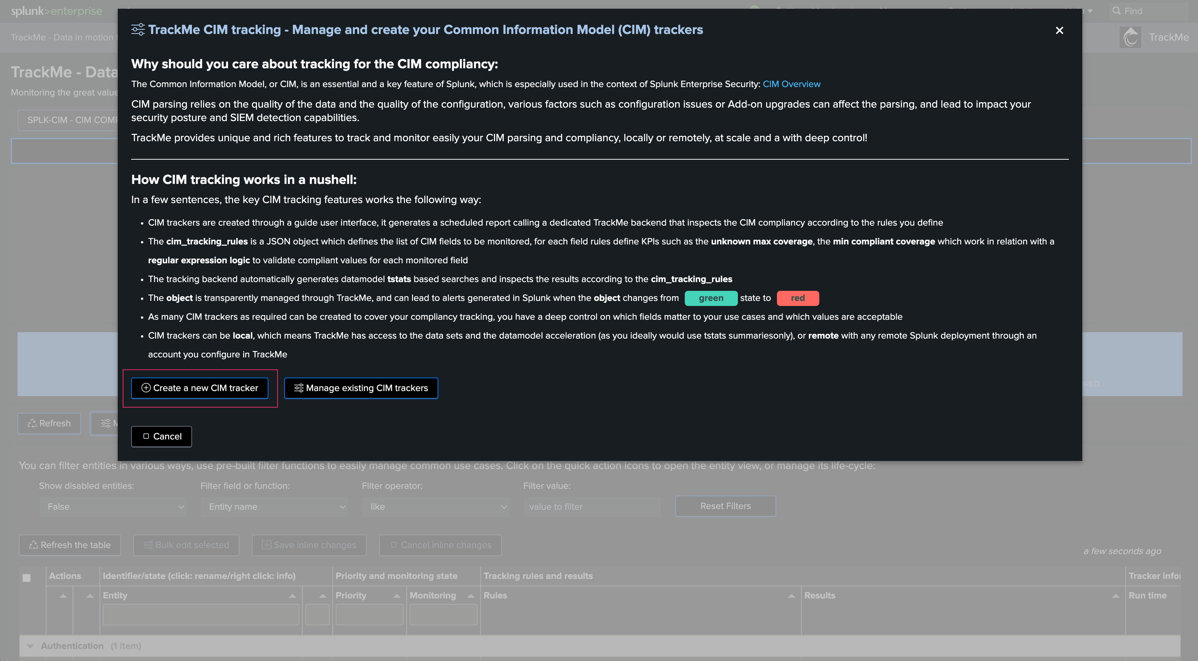Click Cancel inline changes button
Image resolution: width=1198 pixels, height=661 pixels.
tap(440, 545)
